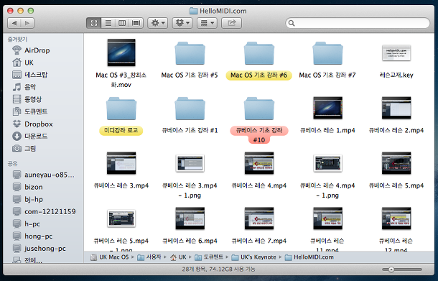Select shared computer h-pc
The height and width of the screenshot is (281, 438).
click(27, 224)
